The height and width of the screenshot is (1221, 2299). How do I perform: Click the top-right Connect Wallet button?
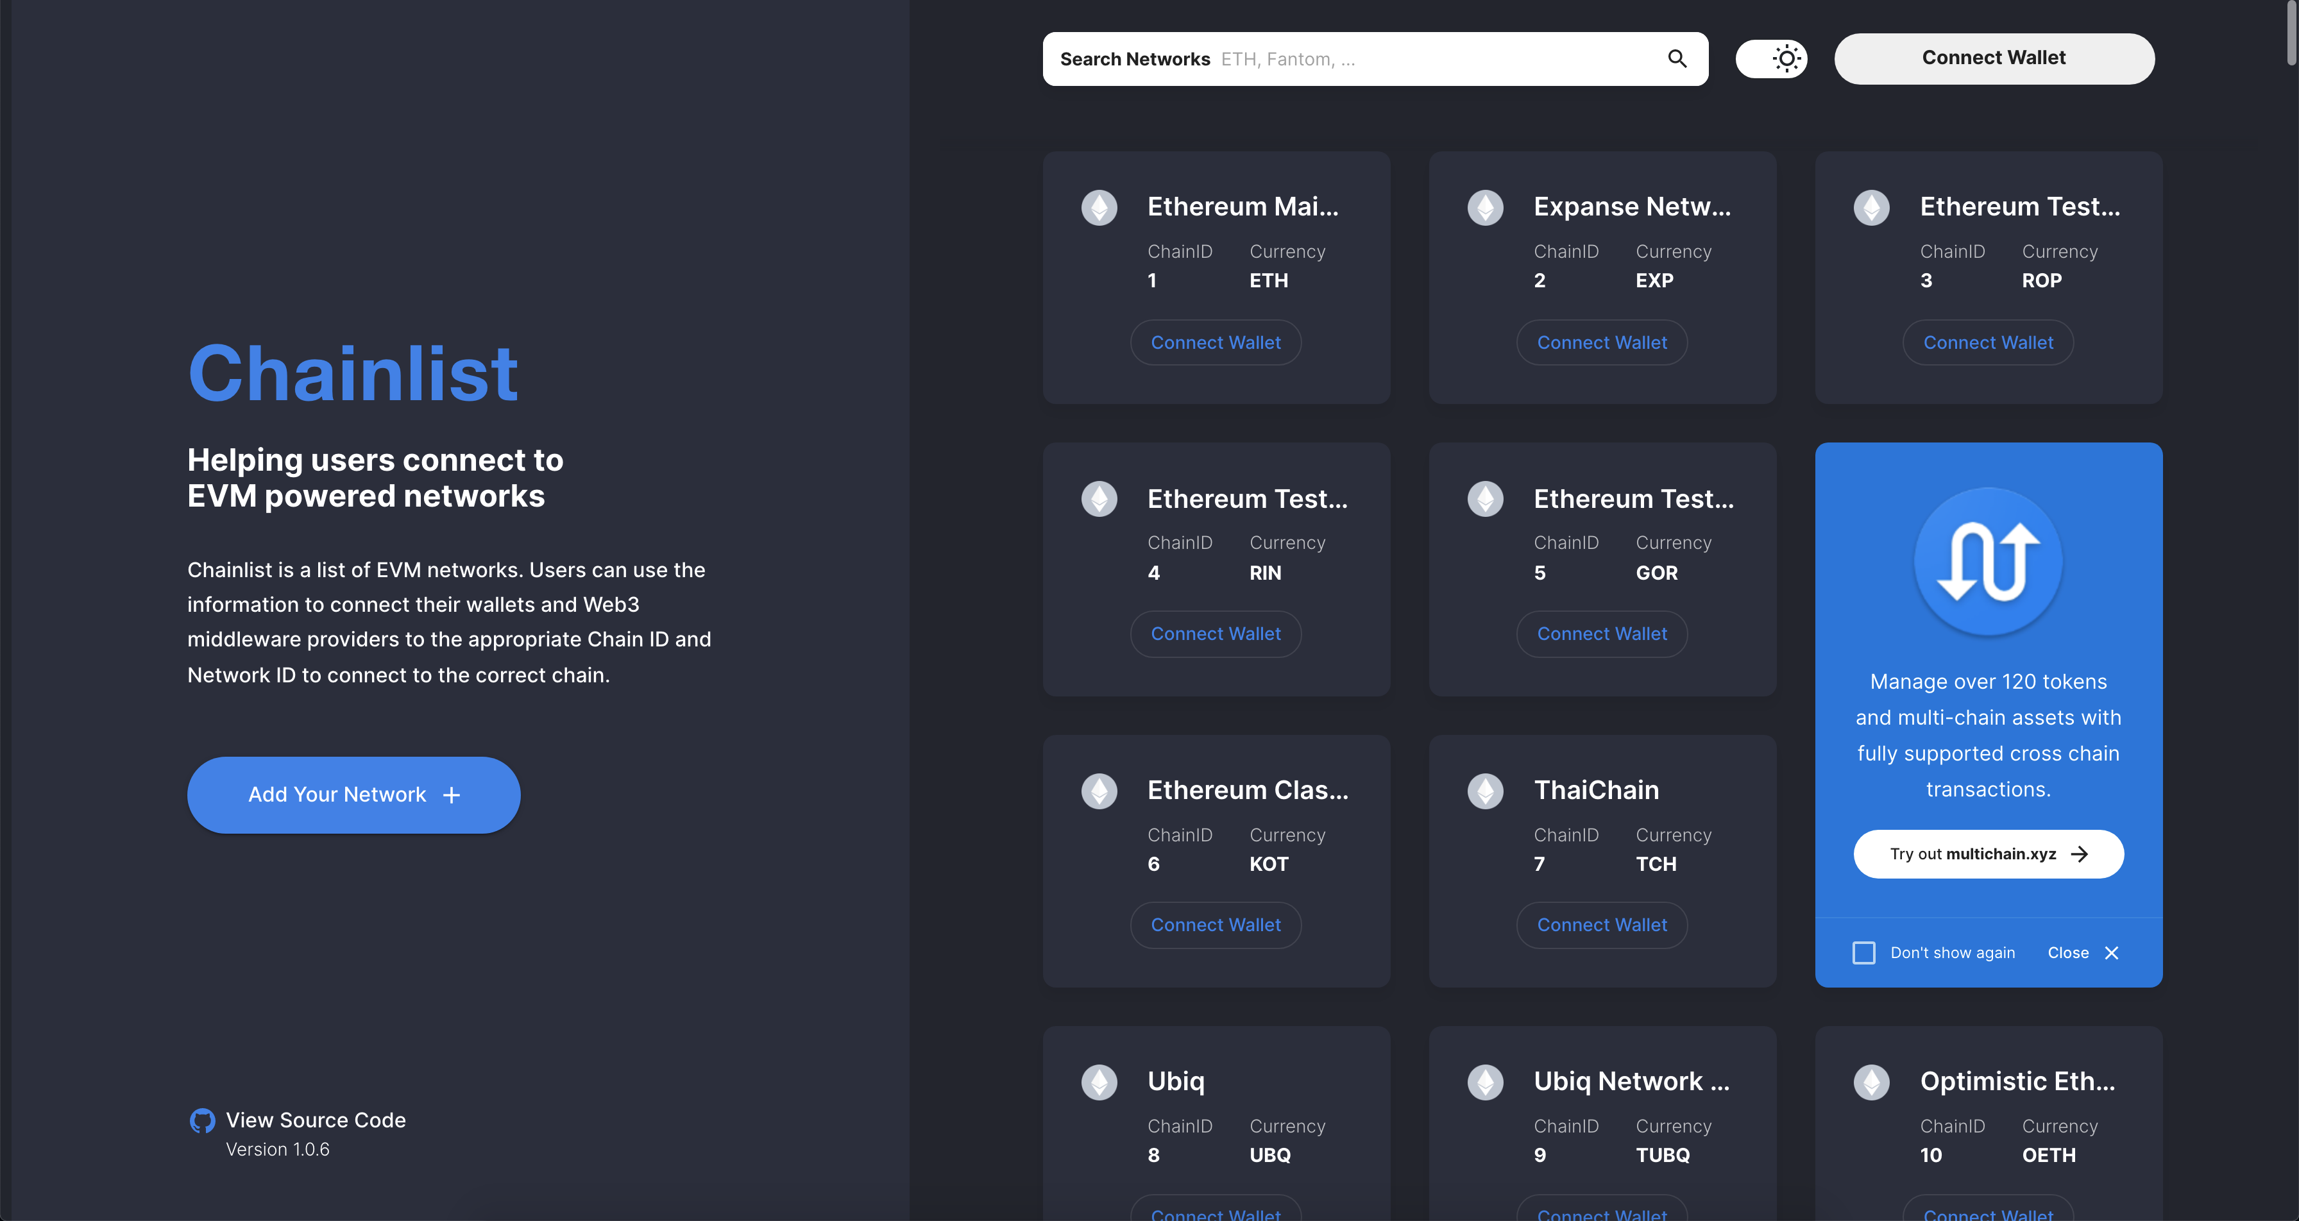pyautogui.click(x=1994, y=59)
